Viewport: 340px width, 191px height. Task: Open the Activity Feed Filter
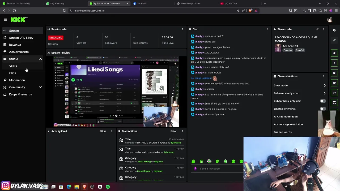point(103,131)
